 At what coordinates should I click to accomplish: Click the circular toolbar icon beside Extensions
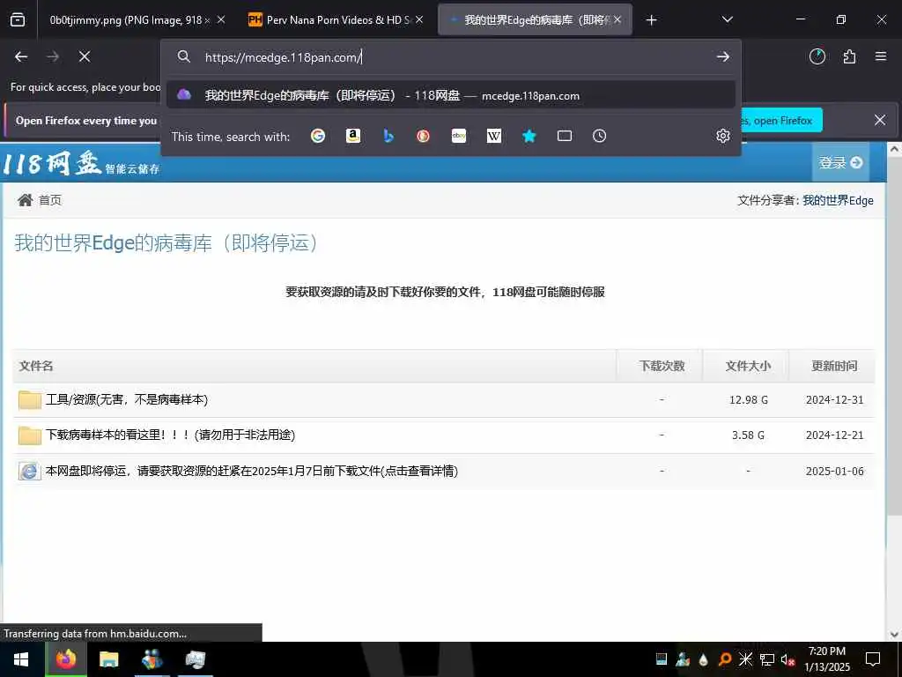817,56
